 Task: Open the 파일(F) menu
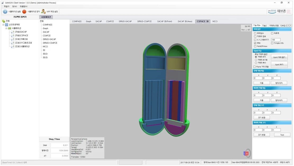click(7, 6)
